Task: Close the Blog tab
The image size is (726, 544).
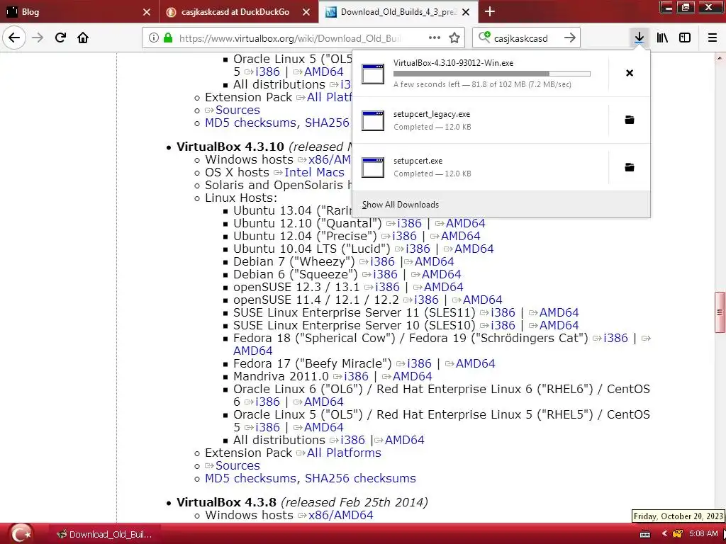Action: 147,12
